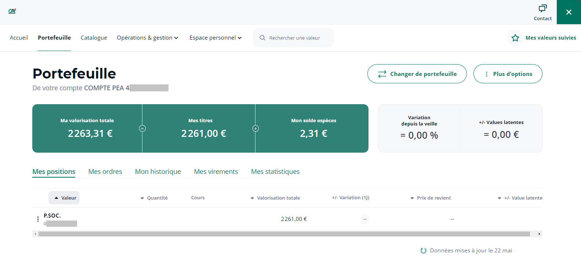The width and height of the screenshot is (581, 273).
Task: Sort table by Valorisation totale
Action: (x=275, y=198)
